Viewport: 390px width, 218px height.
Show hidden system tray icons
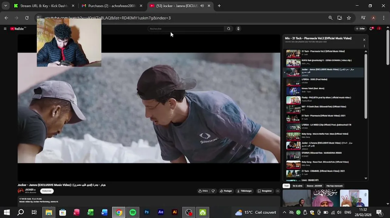pyautogui.click(x=284, y=213)
